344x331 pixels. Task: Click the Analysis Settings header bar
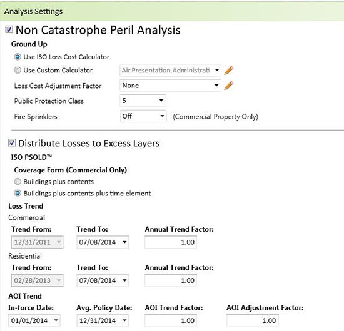(x=172, y=11)
